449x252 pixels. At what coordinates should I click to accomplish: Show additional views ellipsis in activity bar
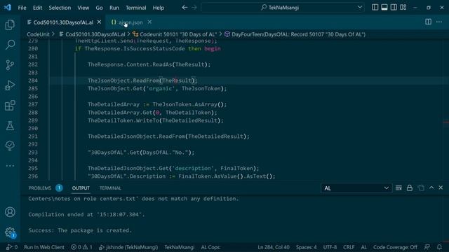coord(10,166)
